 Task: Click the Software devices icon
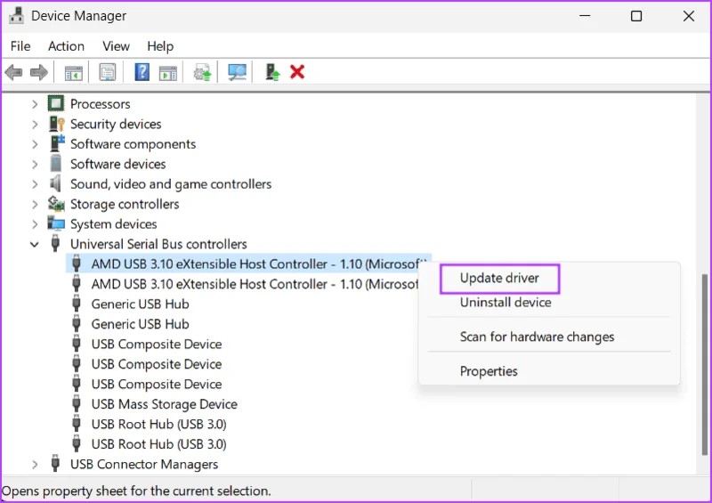point(56,164)
